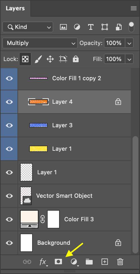The image size is (140, 274).
Task: Open the Kind filter dropdown
Action: click(x=28, y=27)
